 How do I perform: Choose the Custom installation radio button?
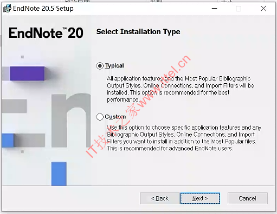(x=100, y=117)
